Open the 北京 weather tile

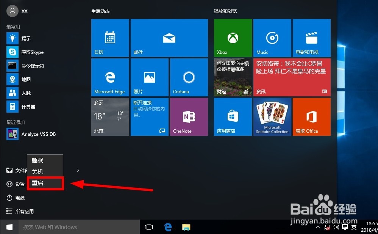(x=110, y=117)
